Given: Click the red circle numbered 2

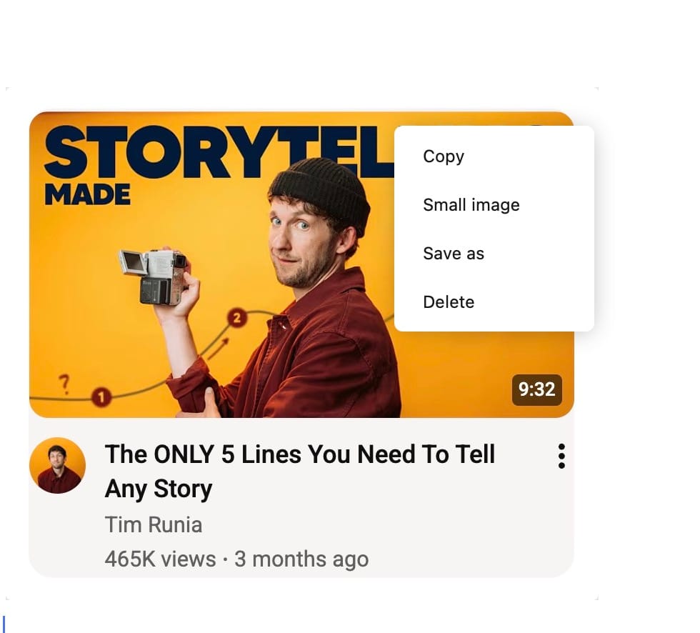Looking at the screenshot, I should click(237, 318).
